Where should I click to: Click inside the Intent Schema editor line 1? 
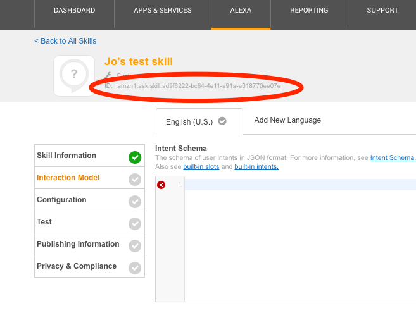(x=298, y=185)
